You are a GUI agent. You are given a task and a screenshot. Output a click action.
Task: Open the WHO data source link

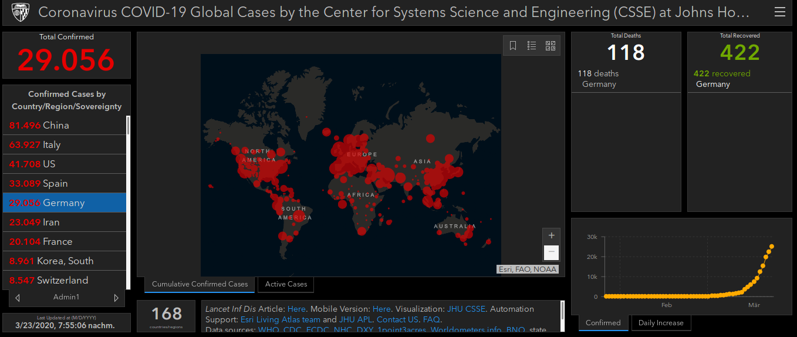pyautogui.click(x=268, y=330)
